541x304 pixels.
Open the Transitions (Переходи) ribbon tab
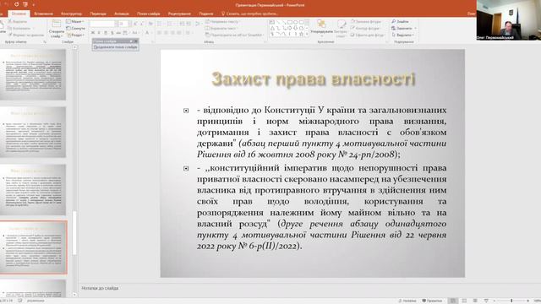[x=98, y=14]
